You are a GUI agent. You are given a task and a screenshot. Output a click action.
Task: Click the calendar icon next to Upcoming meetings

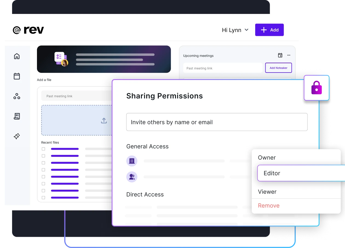click(x=280, y=55)
